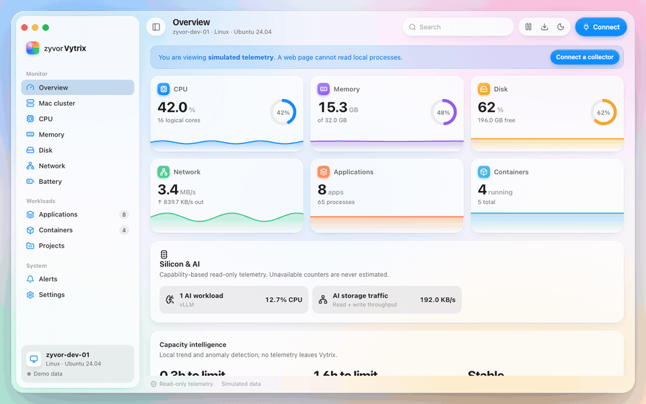Click the zyvor-dev-01 host card
This screenshot has height=404, width=646.
pos(77,364)
